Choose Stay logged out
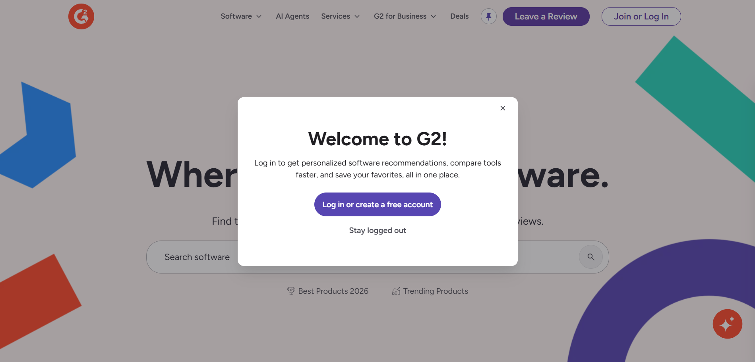This screenshot has width=755, height=362. click(377, 230)
